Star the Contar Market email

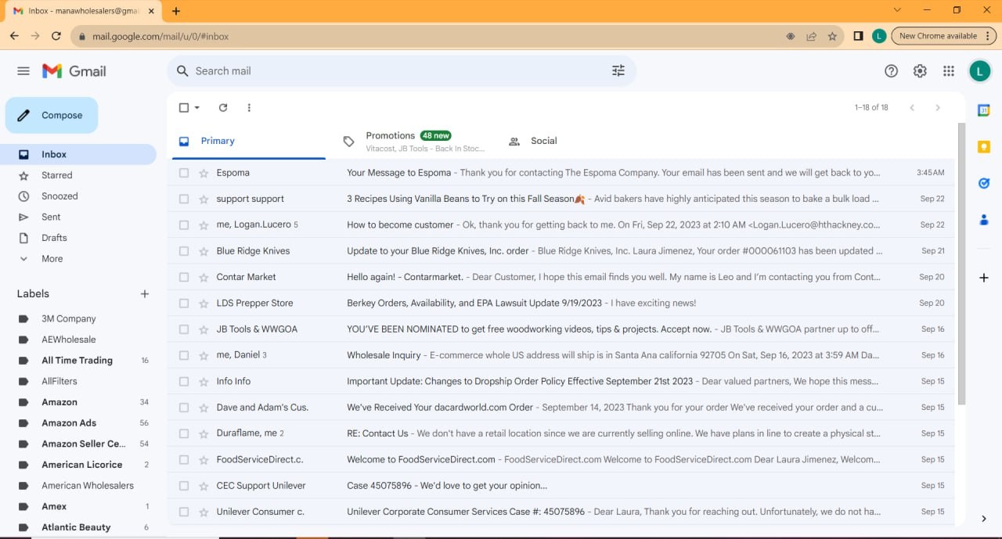click(204, 277)
